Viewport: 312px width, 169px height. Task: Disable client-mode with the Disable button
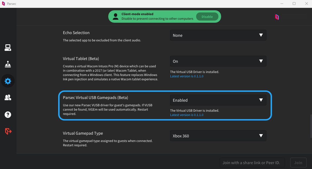click(x=207, y=17)
